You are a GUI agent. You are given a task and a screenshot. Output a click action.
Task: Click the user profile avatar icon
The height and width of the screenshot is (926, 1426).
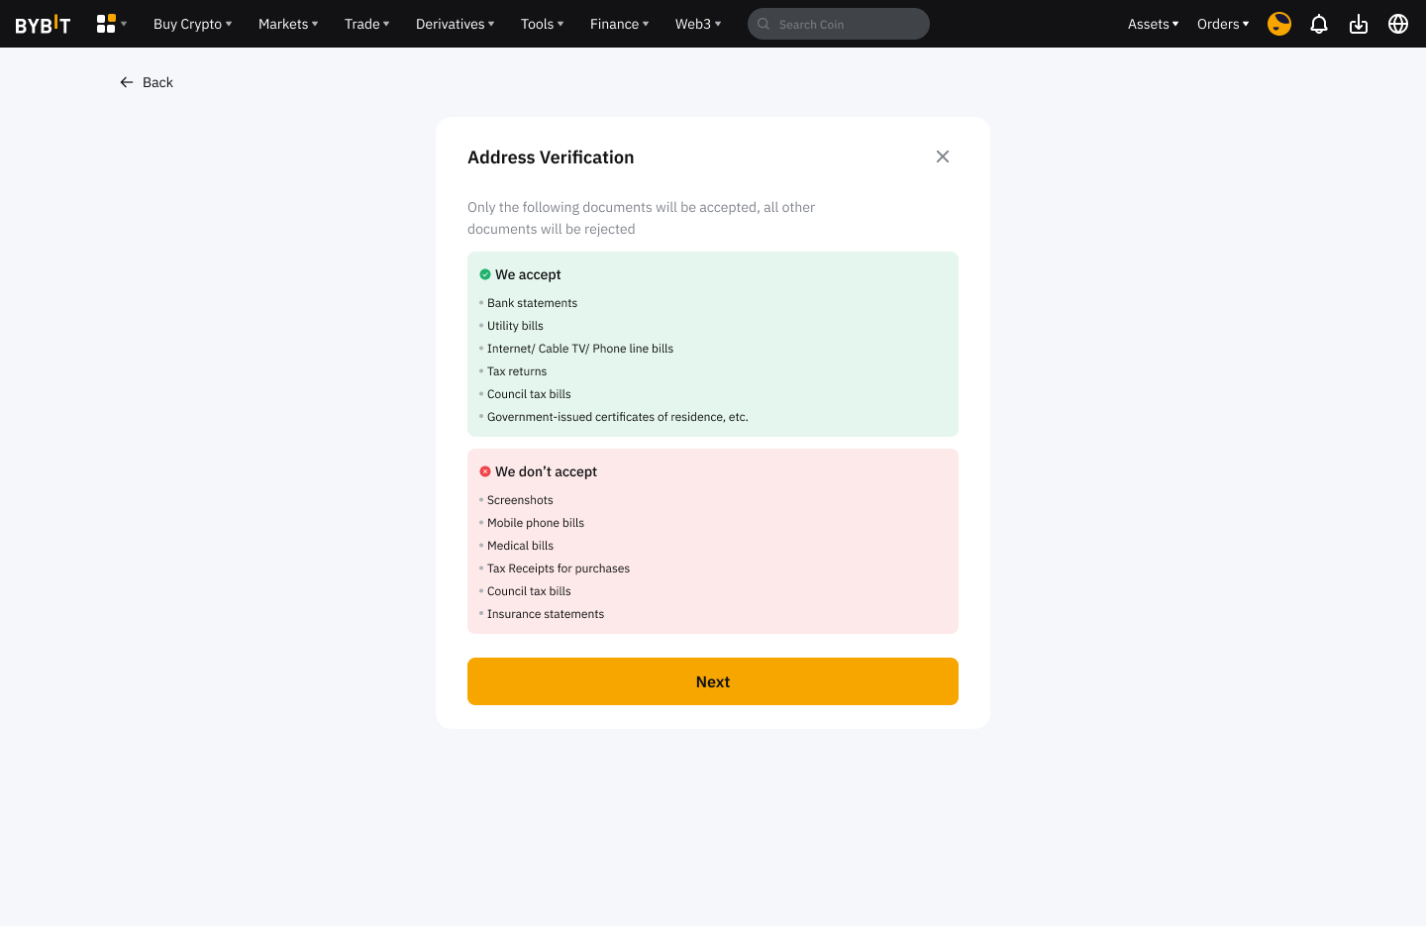click(1279, 24)
